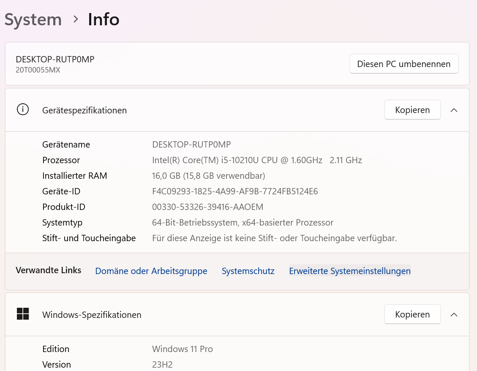Click the Gerätename label
Viewport: 477px width, 371px height.
pyautogui.click(x=66, y=145)
